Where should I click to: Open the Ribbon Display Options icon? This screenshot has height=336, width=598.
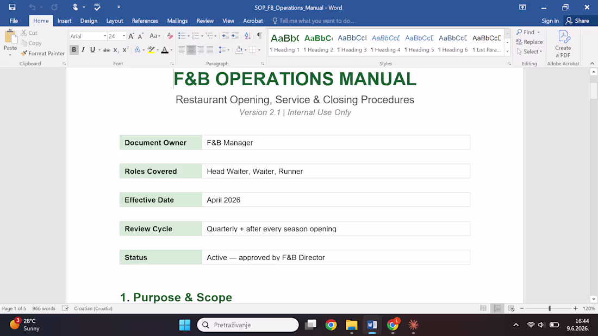point(522,7)
